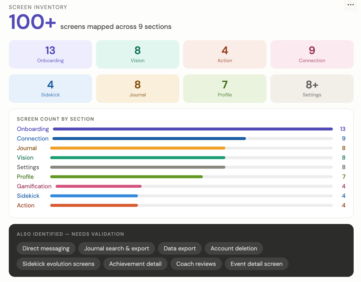The height and width of the screenshot is (282, 361).
Task: Click the Achievement detail chip
Action: (x=135, y=264)
